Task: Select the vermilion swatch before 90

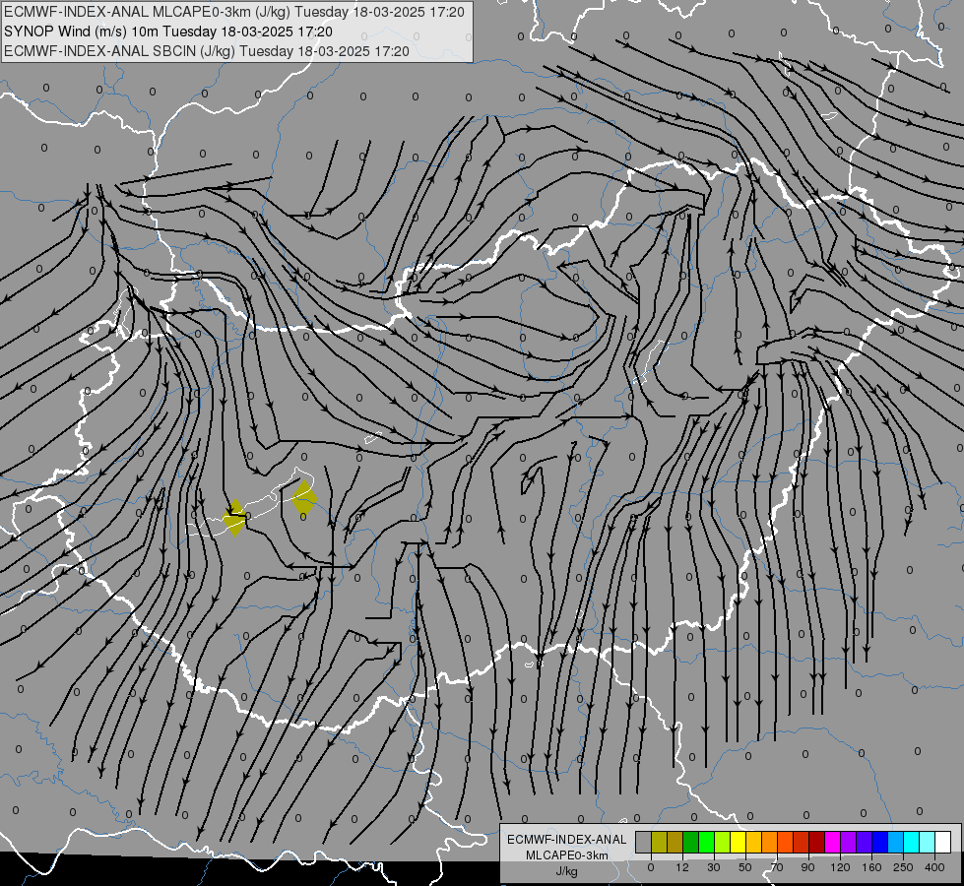Action: 802,843
